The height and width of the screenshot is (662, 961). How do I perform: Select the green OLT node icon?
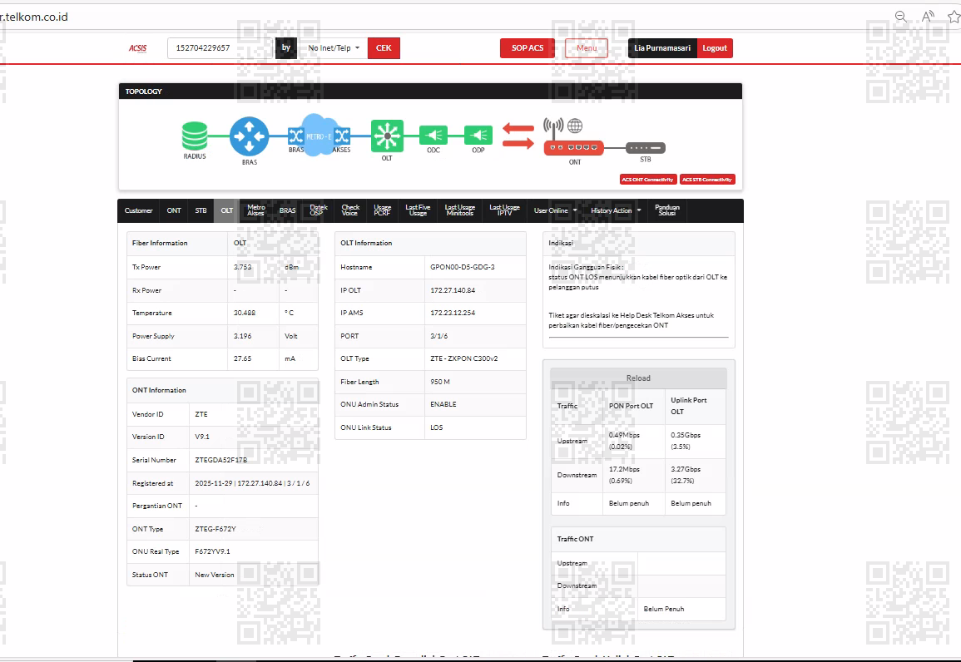(x=387, y=136)
